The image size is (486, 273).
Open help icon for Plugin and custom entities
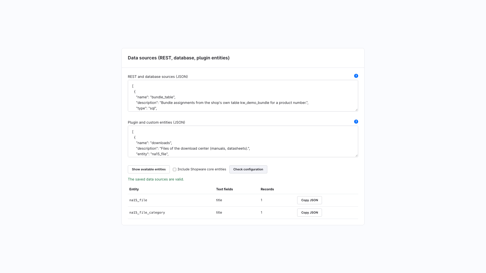click(356, 122)
